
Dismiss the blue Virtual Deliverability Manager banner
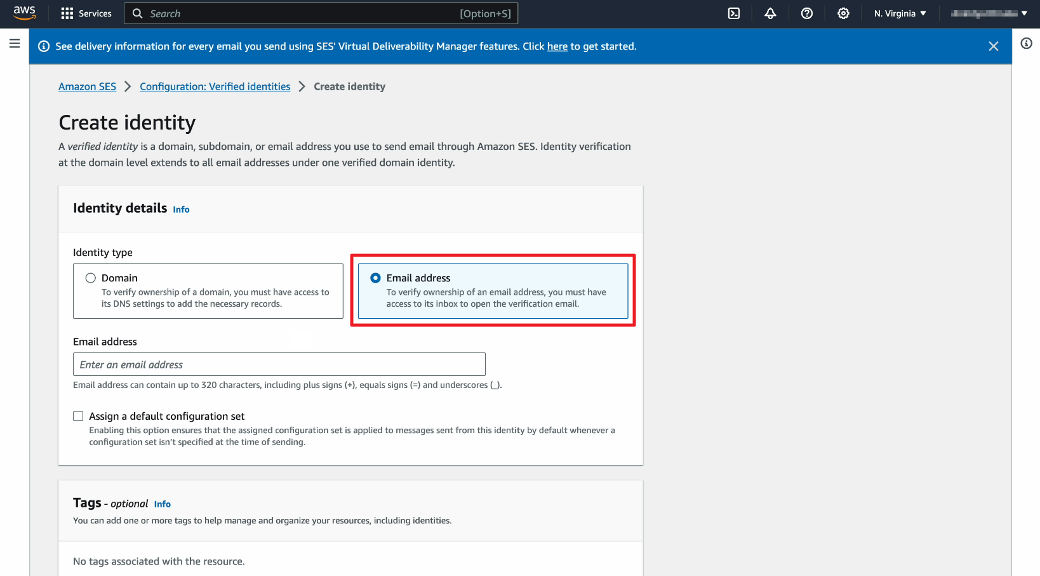[x=993, y=46]
